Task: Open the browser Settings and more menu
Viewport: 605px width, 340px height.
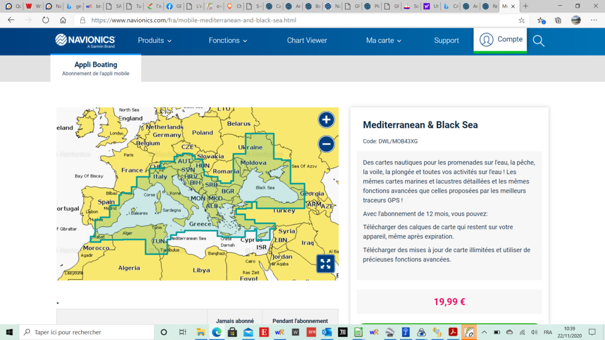Action: tap(594, 20)
